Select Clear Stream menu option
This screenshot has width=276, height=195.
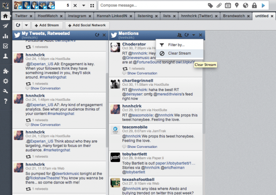(x=179, y=53)
